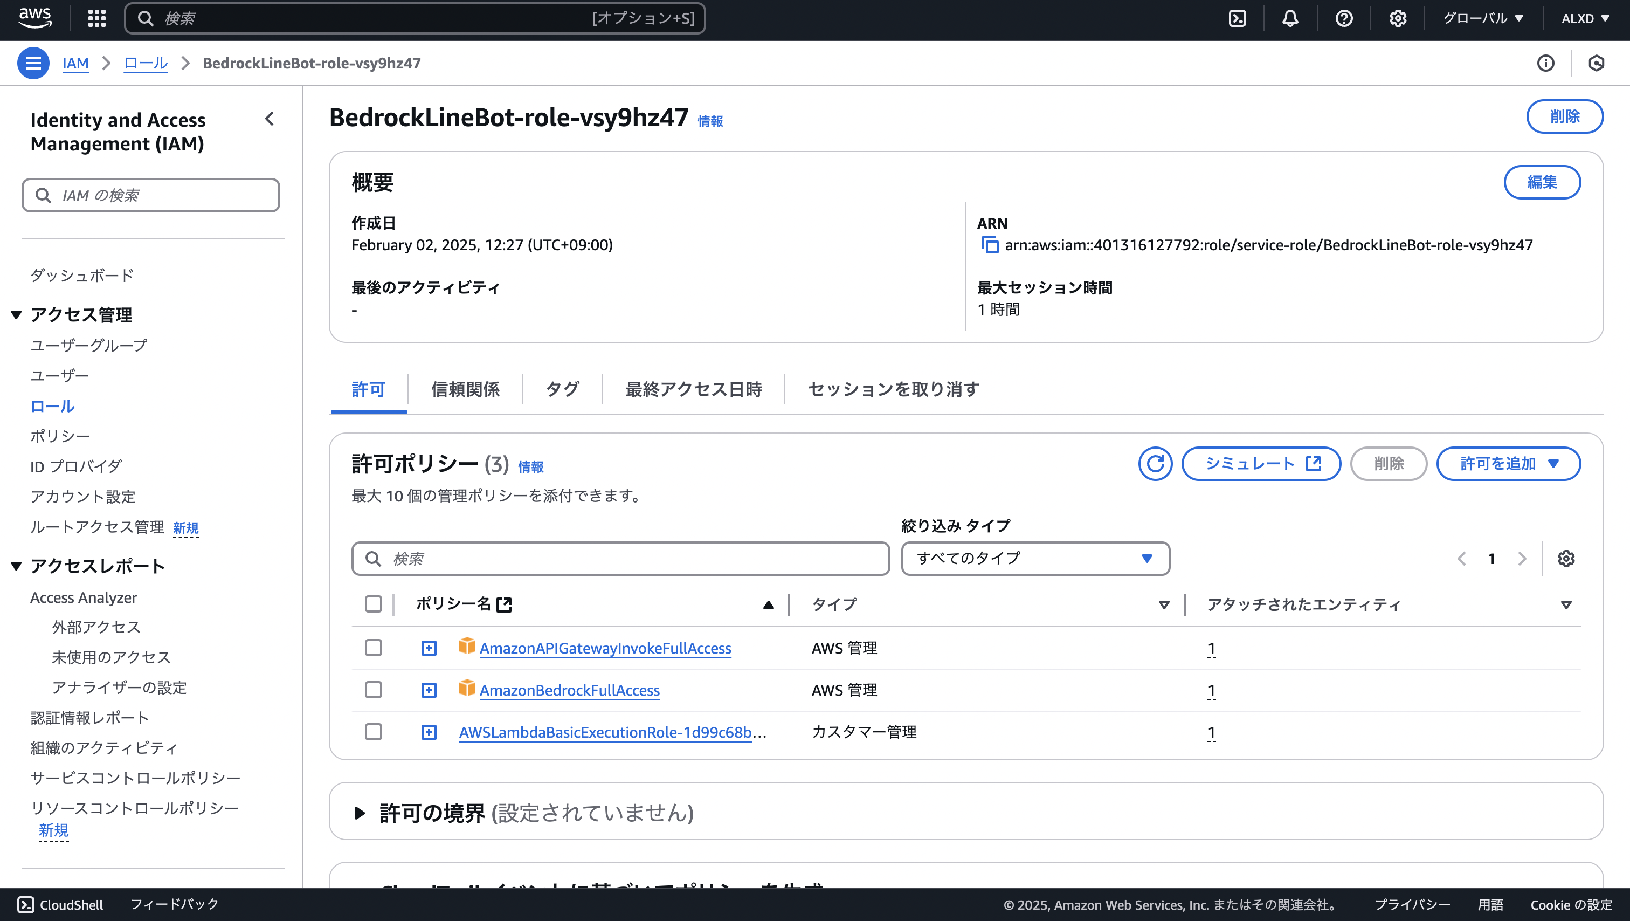1630x921 pixels.
Task: Open the policy table preferences gear
Action: point(1567,558)
